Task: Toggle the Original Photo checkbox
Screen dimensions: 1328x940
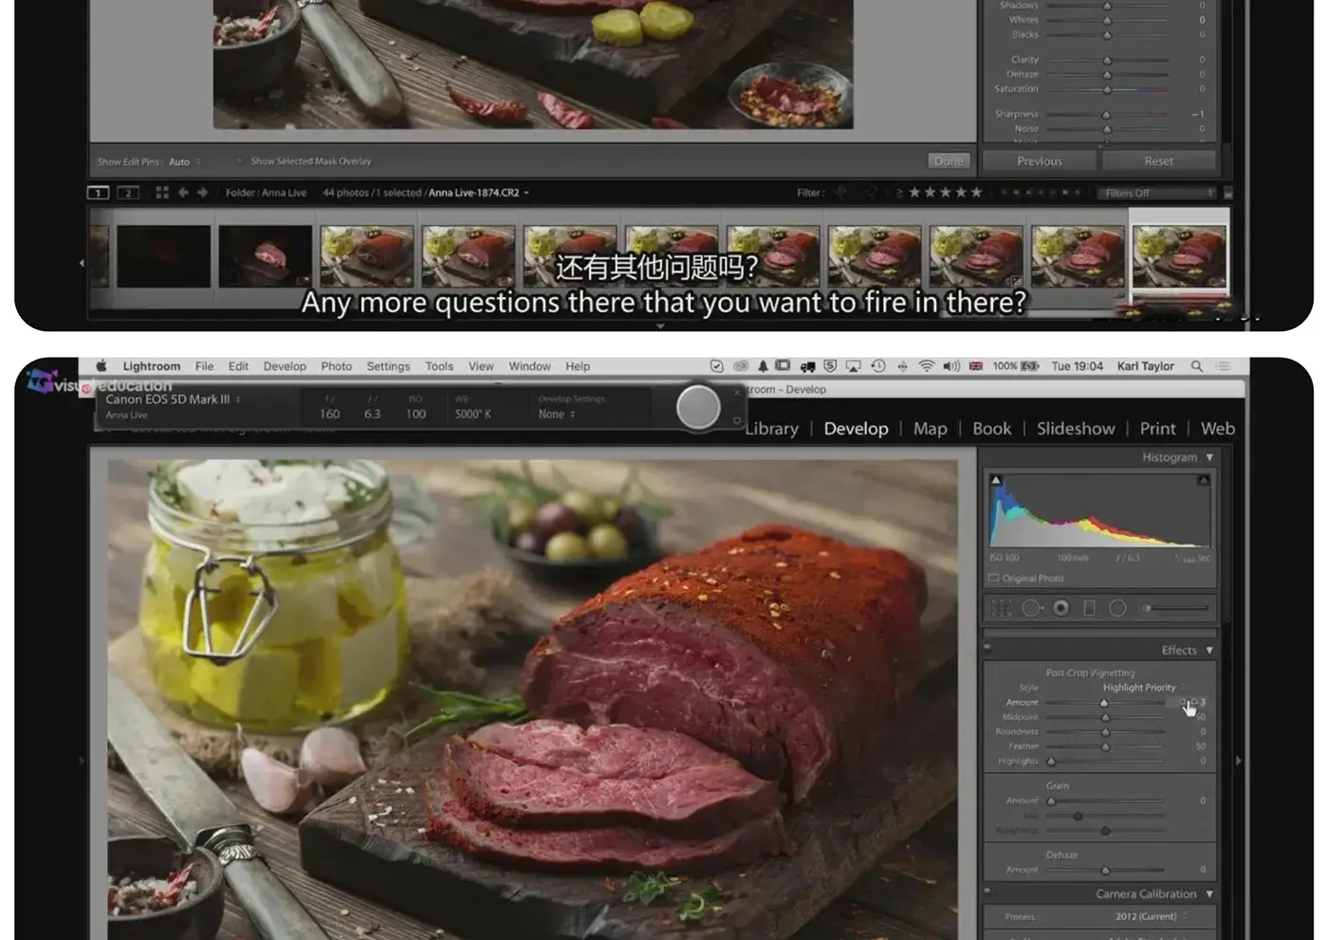Action: tap(993, 578)
